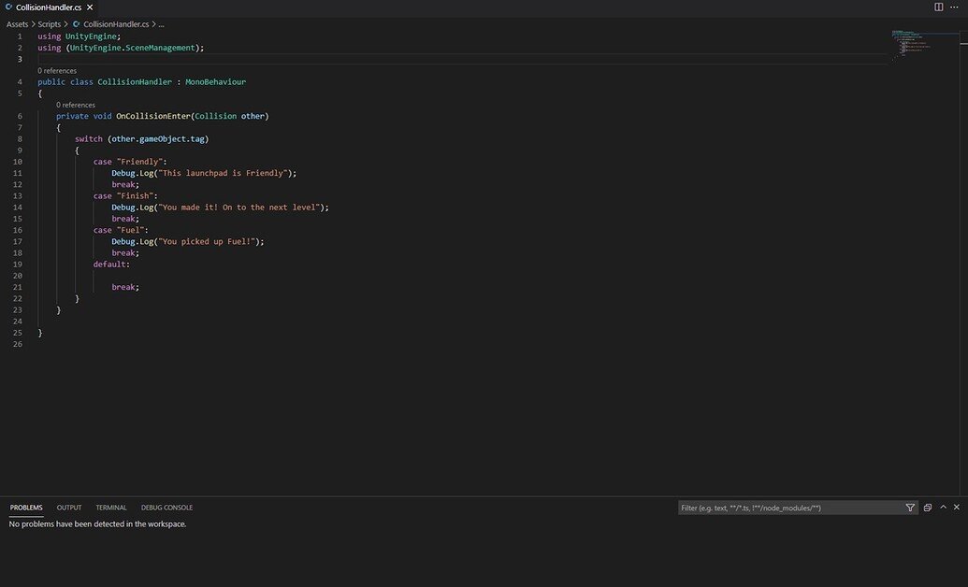Viewport: 968px width, 587px height.
Task: Click the C# icon in the breadcrumb
Action: [x=76, y=24]
